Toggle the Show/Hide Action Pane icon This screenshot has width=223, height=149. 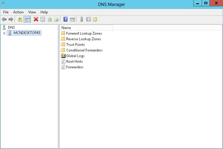pyautogui.click(x=72, y=19)
